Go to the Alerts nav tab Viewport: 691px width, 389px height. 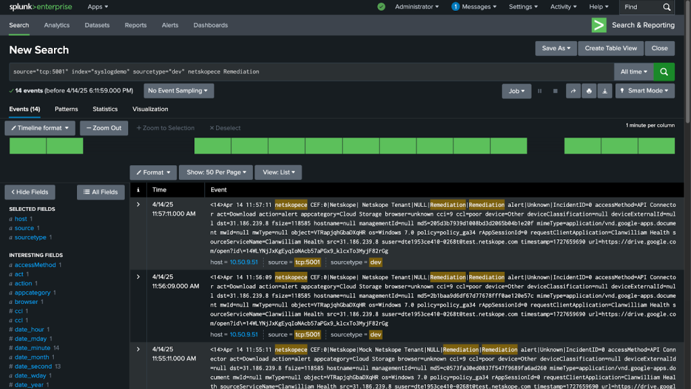pos(169,25)
